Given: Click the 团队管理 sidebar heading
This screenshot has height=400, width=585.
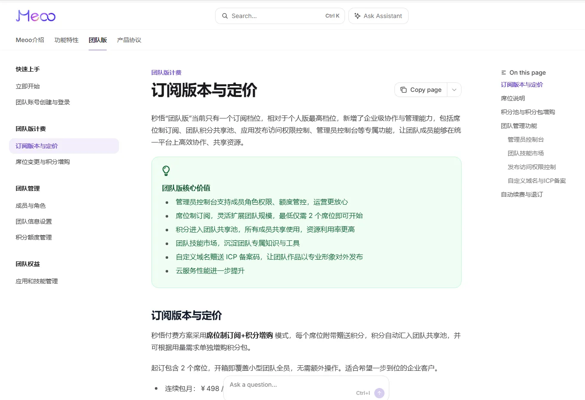Looking at the screenshot, I should tap(28, 188).
